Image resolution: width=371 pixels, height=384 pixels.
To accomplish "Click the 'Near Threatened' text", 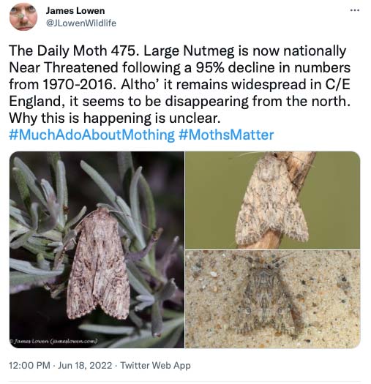I will (64, 67).
